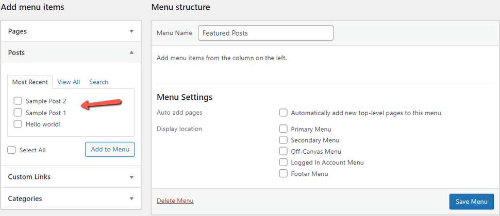Open the Search tab for posts
Viewport: 500px width, 216px height.
98,82
